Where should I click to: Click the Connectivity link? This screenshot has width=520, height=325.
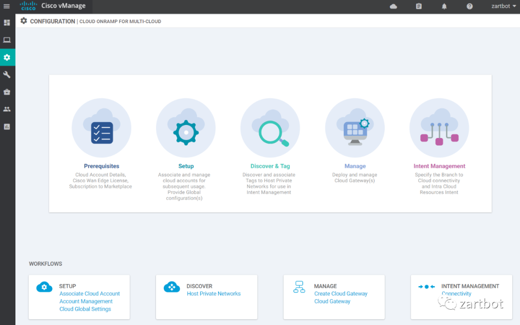coord(456,294)
